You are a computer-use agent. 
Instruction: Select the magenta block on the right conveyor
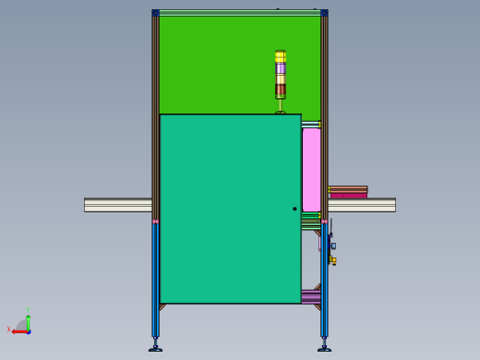349,196
